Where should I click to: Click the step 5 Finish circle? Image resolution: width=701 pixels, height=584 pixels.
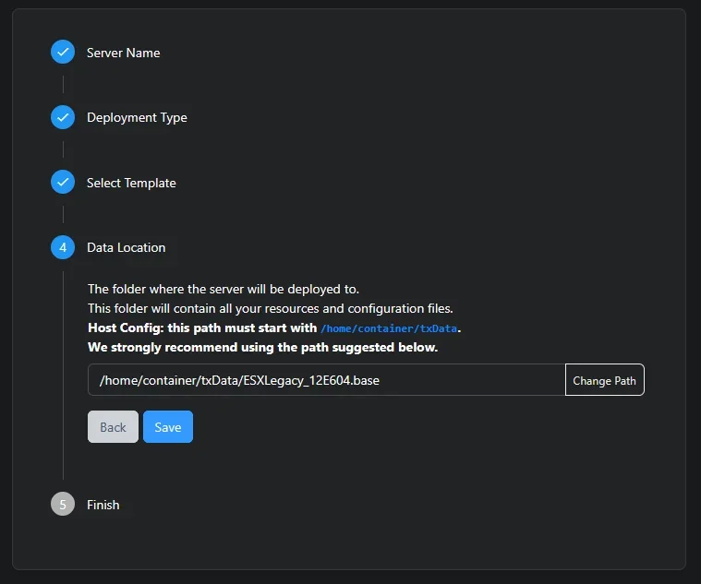63,504
